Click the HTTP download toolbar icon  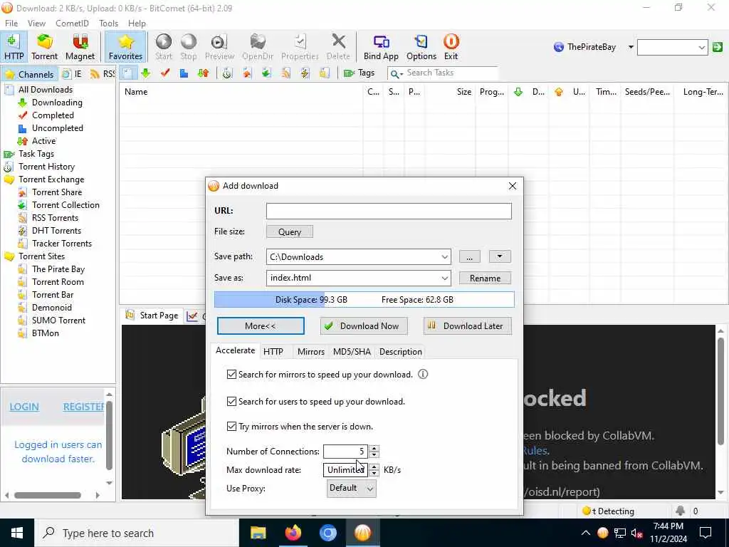tap(14, 46)
